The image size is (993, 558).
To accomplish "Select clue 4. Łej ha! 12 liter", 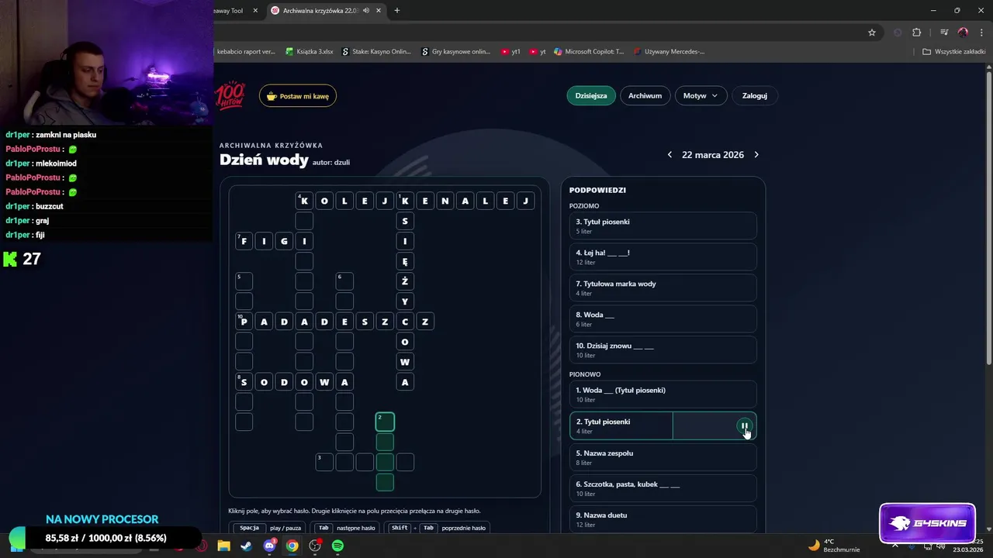I will coord(663,257).
